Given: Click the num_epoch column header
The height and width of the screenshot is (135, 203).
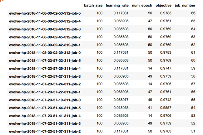Looking at the screenshot, I should click(x=142, y=5).
